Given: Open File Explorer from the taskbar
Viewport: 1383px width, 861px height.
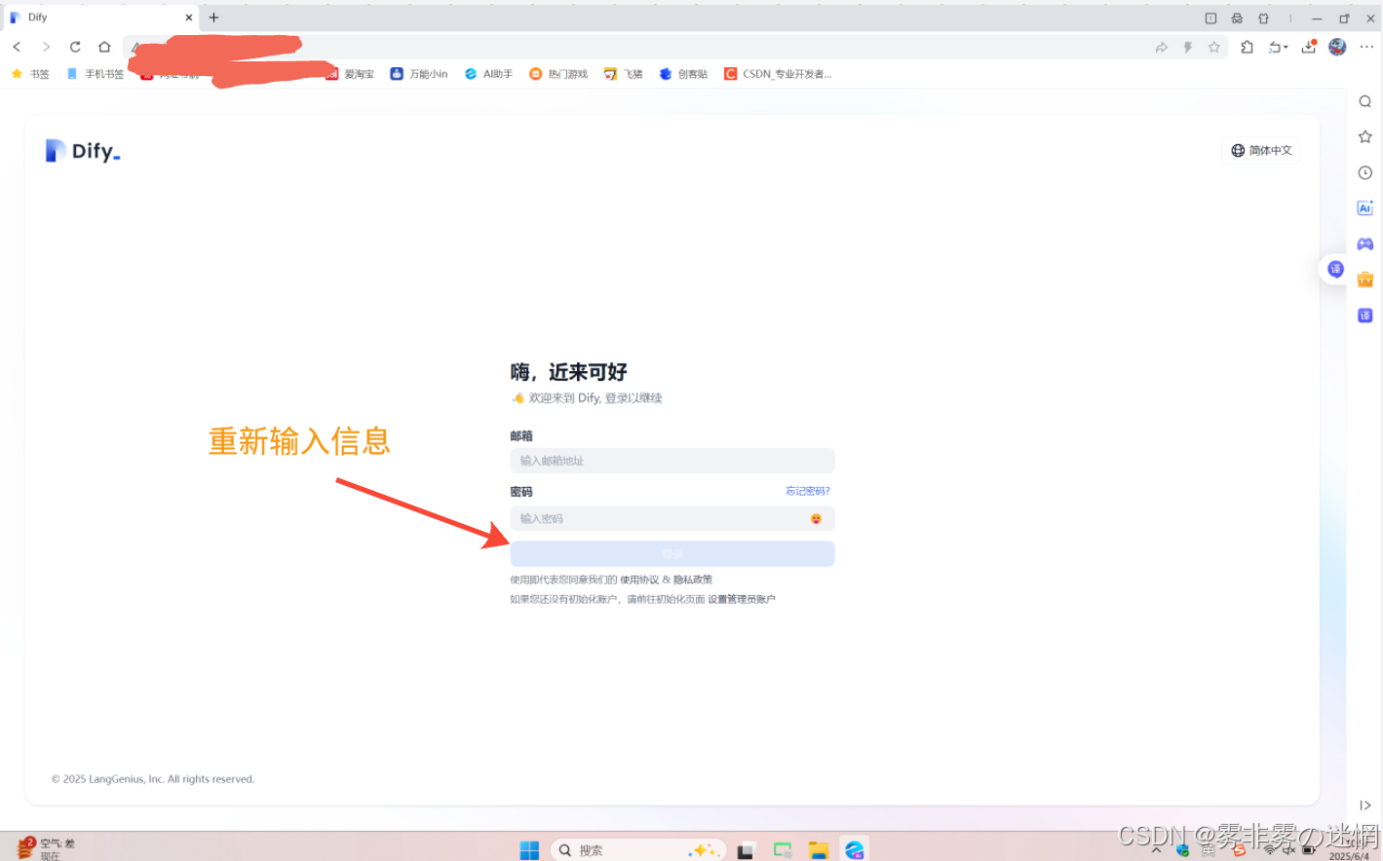Looking at the screenshot, I should pyautogui.click(x=818, y=850).
